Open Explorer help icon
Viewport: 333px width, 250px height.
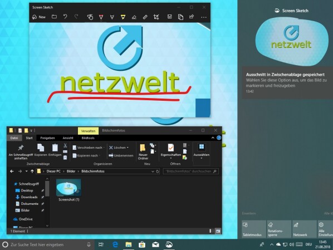coord(219,138)
